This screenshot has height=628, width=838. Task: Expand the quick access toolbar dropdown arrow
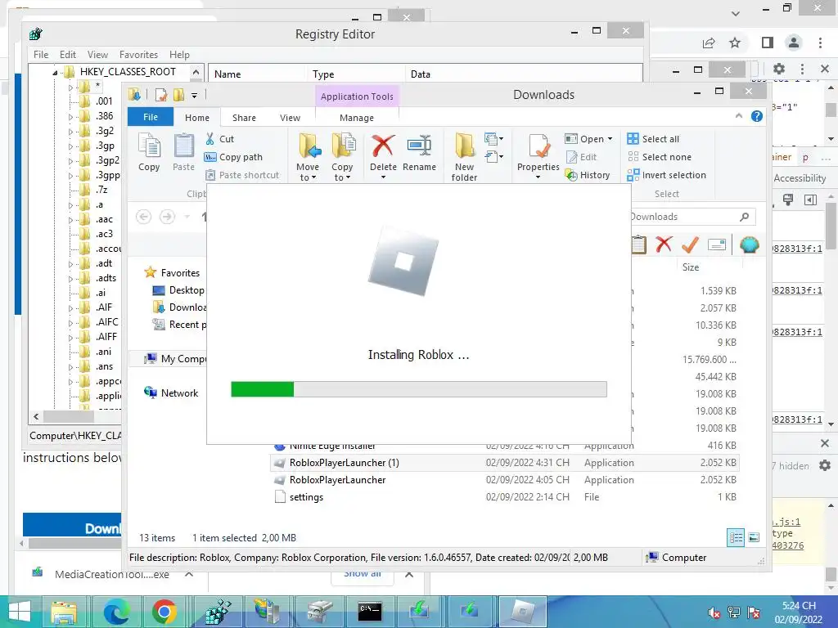[195, 95]
